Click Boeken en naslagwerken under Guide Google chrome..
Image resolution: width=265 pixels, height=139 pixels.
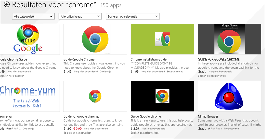[x=144, y=133]
